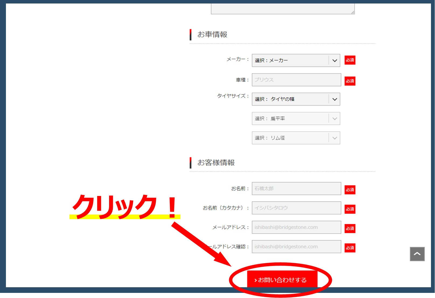
Task: Click the 必須 badge beside メールアドレス field
Action: (x=350, y=229)
